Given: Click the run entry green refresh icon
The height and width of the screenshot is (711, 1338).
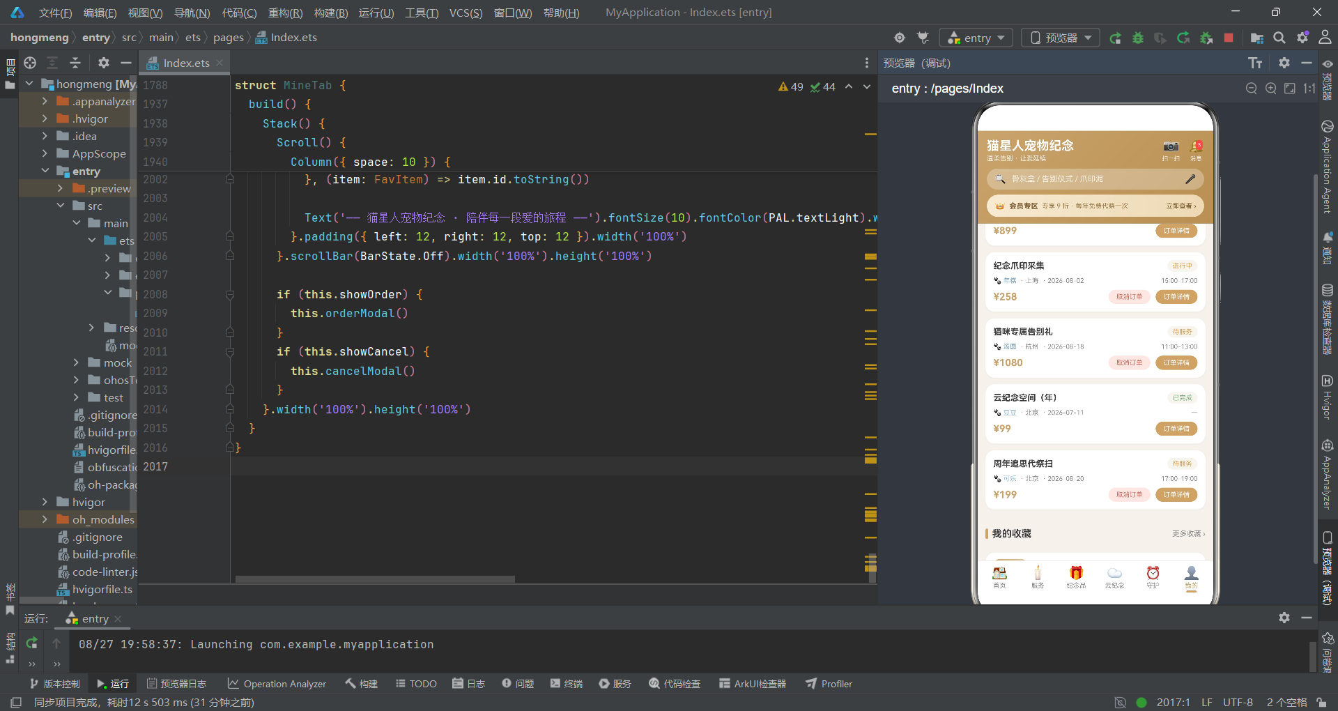Looking at the screenshot, I should (x=1115, y=38).
